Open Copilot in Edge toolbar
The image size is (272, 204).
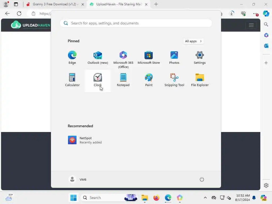pyautogui.click(x=266, y=14)
